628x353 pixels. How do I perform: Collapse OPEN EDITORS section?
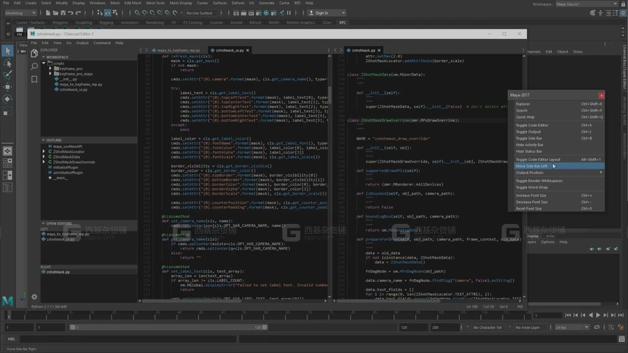89,223
